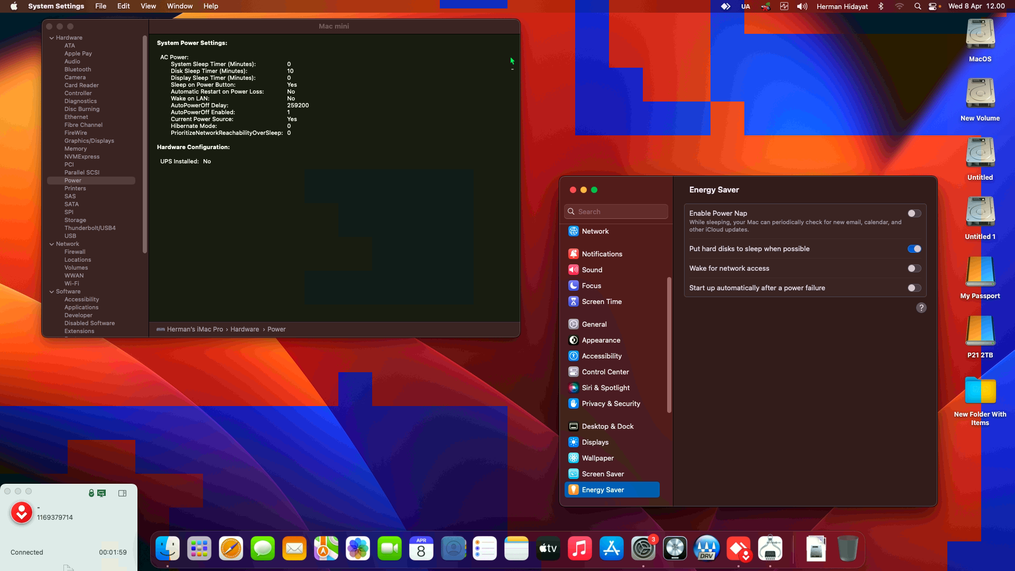The image size is (1015, 571).
Task: Enable Start up automatically after power failure
Action: click(914, 288)
